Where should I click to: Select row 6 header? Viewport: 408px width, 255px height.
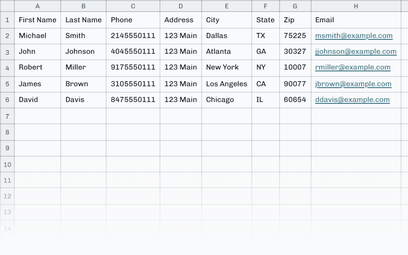click(7, 100)
